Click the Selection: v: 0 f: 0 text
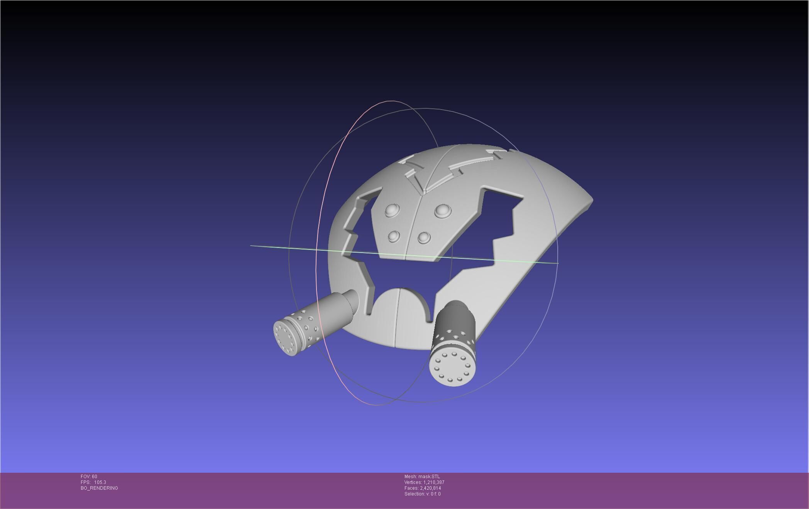The height and width of the screenshot is (509, 809). [422, 494]
